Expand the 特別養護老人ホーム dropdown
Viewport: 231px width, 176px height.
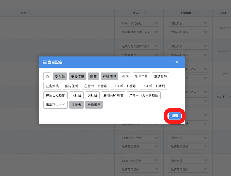pos(139,32)
